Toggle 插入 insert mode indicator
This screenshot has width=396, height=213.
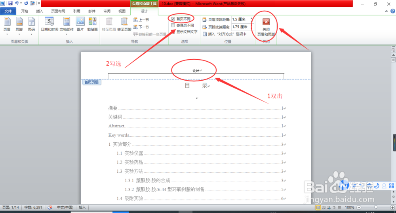[x=82, y=207]
